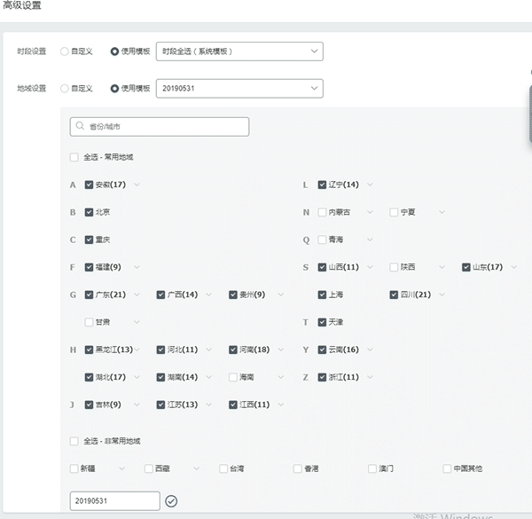Open the 时段全选（系统模板）dropdown
The image size is (532, 519).
239,51
